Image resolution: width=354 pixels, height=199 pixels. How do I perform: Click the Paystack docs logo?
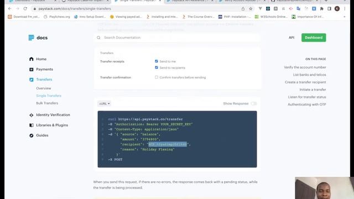coord(38,38)
